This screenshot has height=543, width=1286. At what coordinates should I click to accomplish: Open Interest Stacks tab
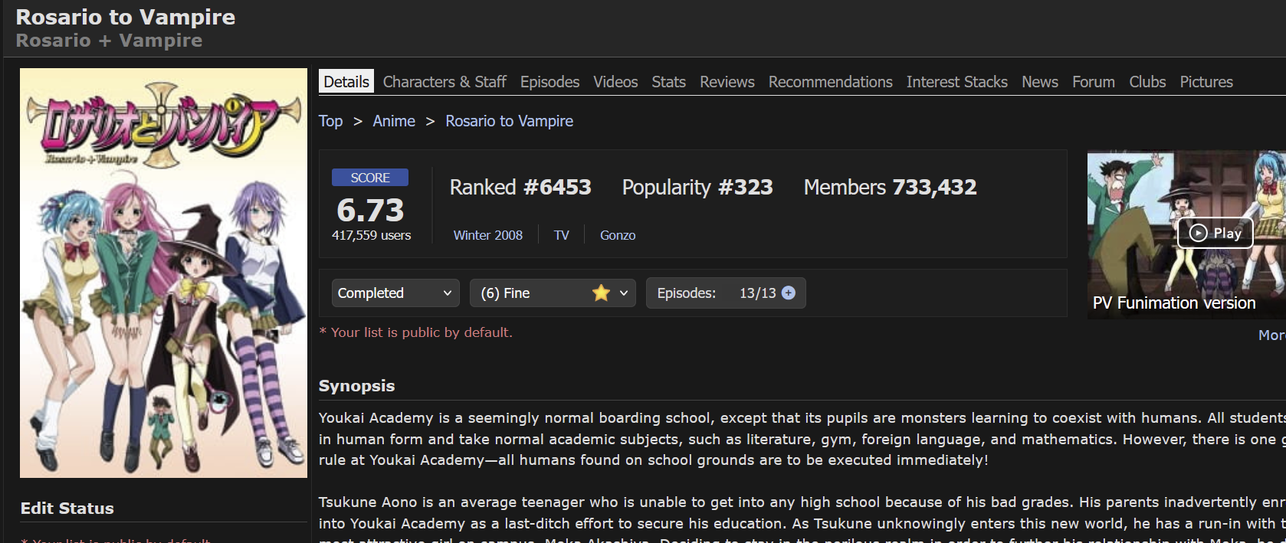(x=956, y=81)
